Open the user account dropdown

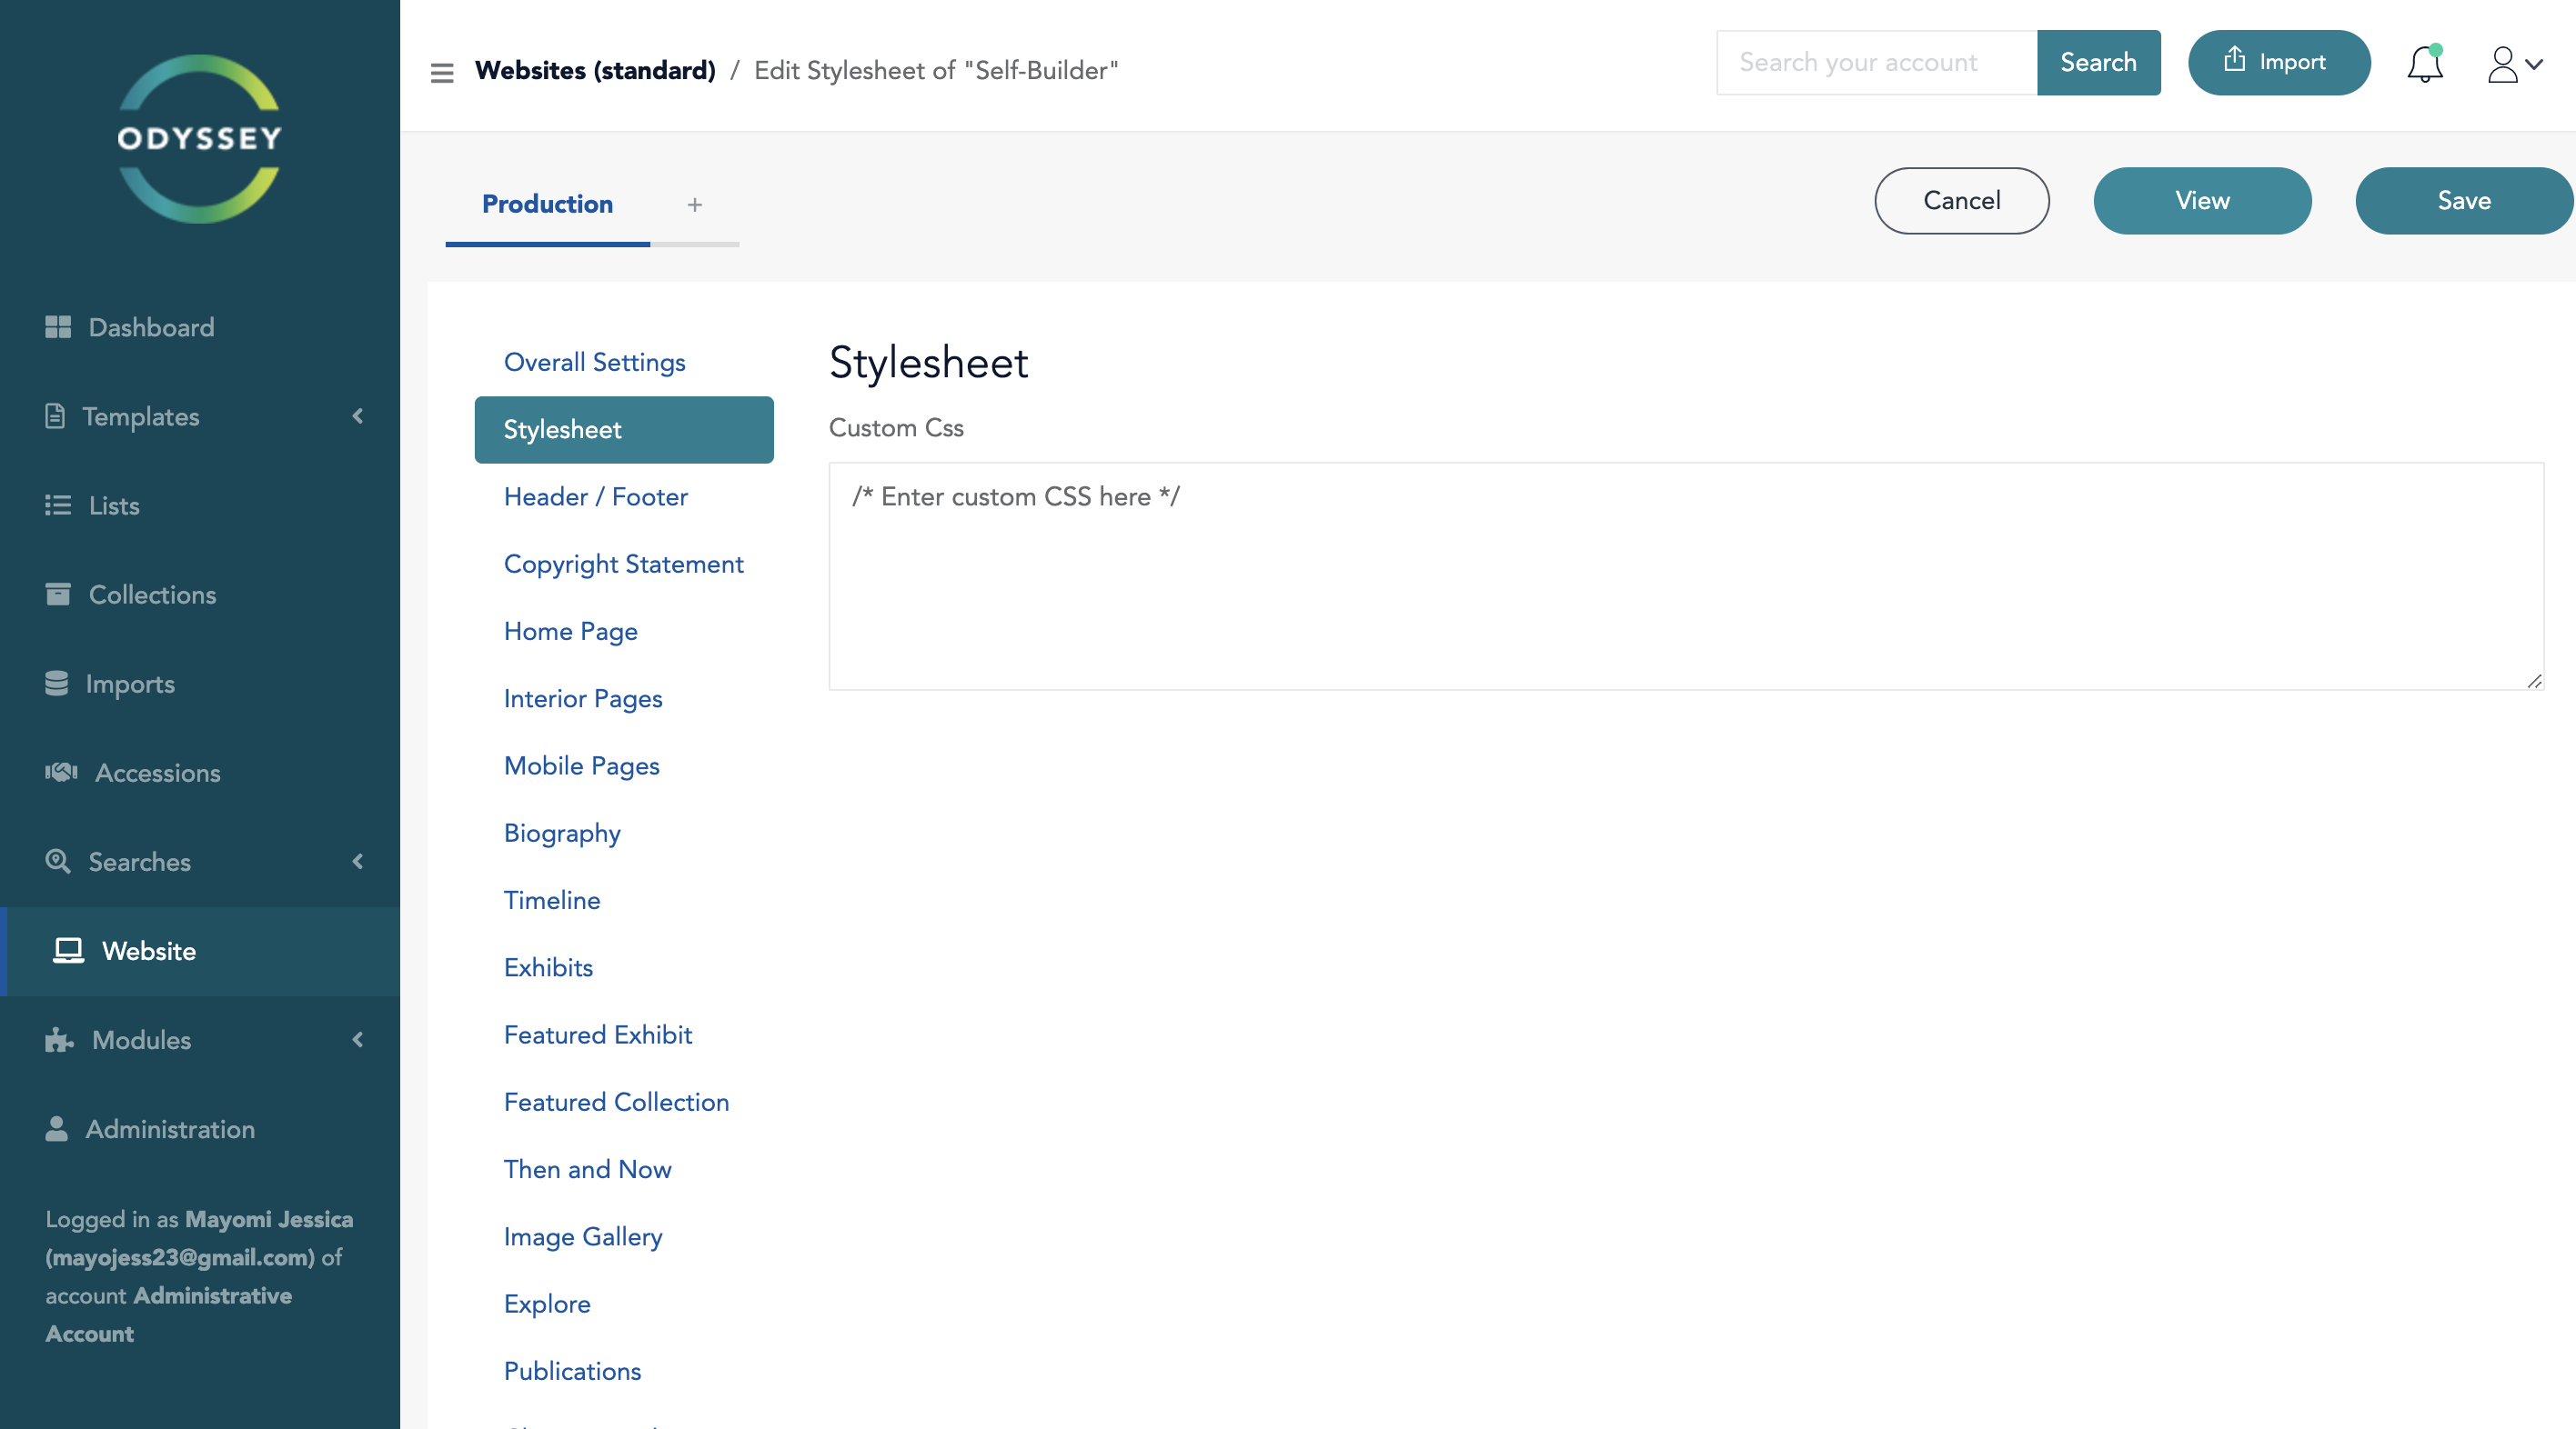[2514, 64]
